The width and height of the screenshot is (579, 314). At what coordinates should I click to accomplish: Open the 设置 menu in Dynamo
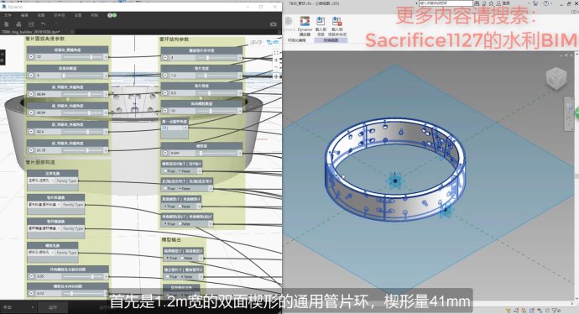pyautogui.click(x=78, y=15)
